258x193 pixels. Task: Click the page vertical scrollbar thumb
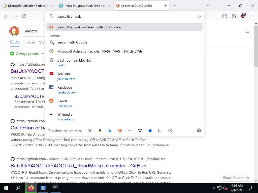[256, 46]
